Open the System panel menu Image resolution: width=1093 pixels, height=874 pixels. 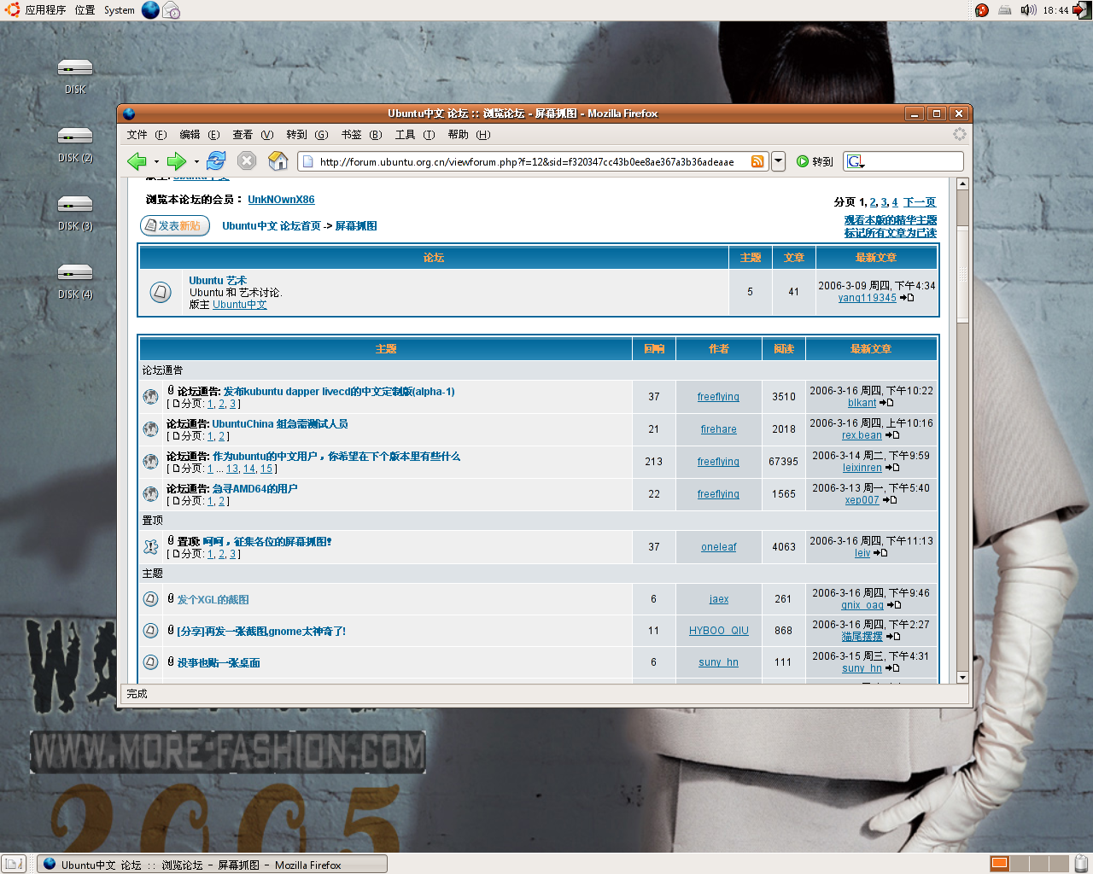tap(120, 10)
